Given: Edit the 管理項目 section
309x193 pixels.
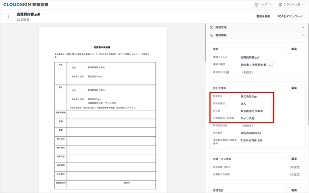Looking at the screenshot, I should point(294,190).
